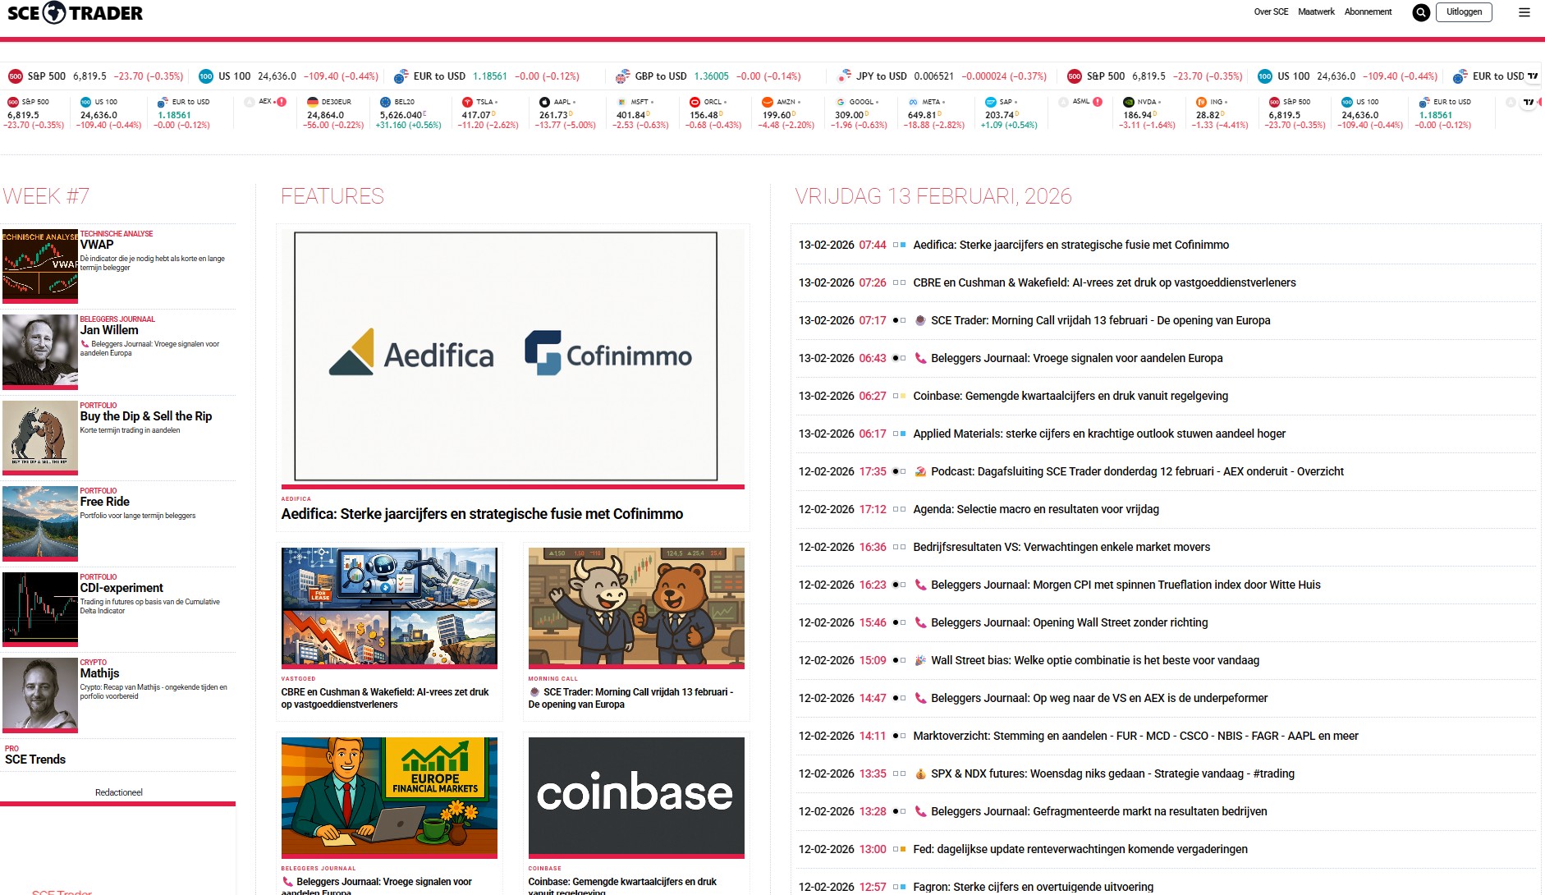
Task: Click the red warning icon next to AEX
Action: [282, 102]
